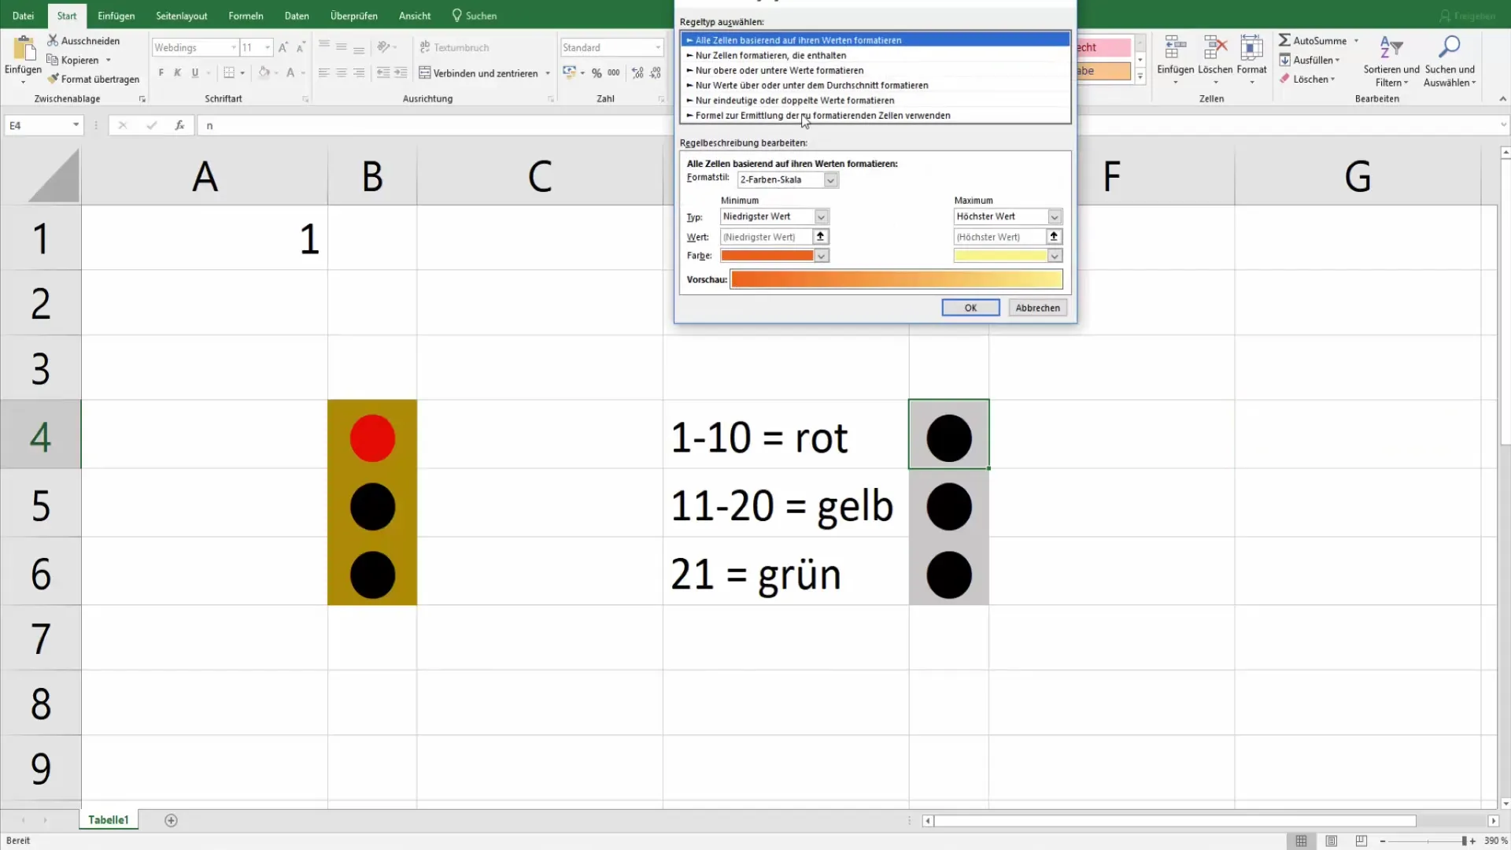Align text to bottom of cell

click(359, 47)
